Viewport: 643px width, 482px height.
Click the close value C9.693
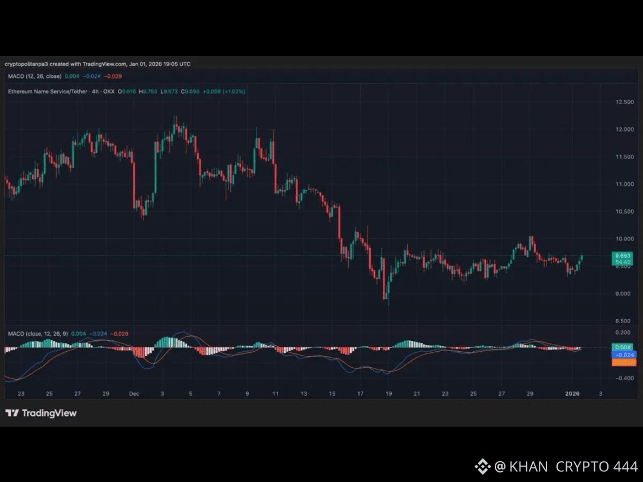point(191,92)
